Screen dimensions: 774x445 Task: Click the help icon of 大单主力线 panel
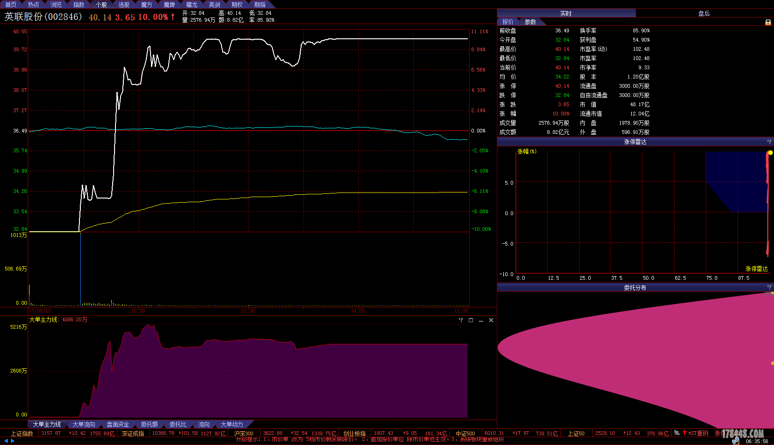tap(461, 320)
